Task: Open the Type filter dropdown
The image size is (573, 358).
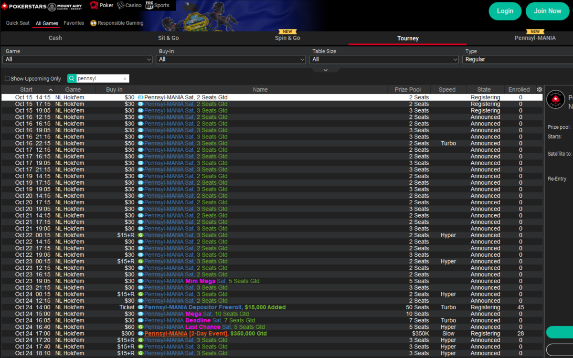Action: pos(518,59)
